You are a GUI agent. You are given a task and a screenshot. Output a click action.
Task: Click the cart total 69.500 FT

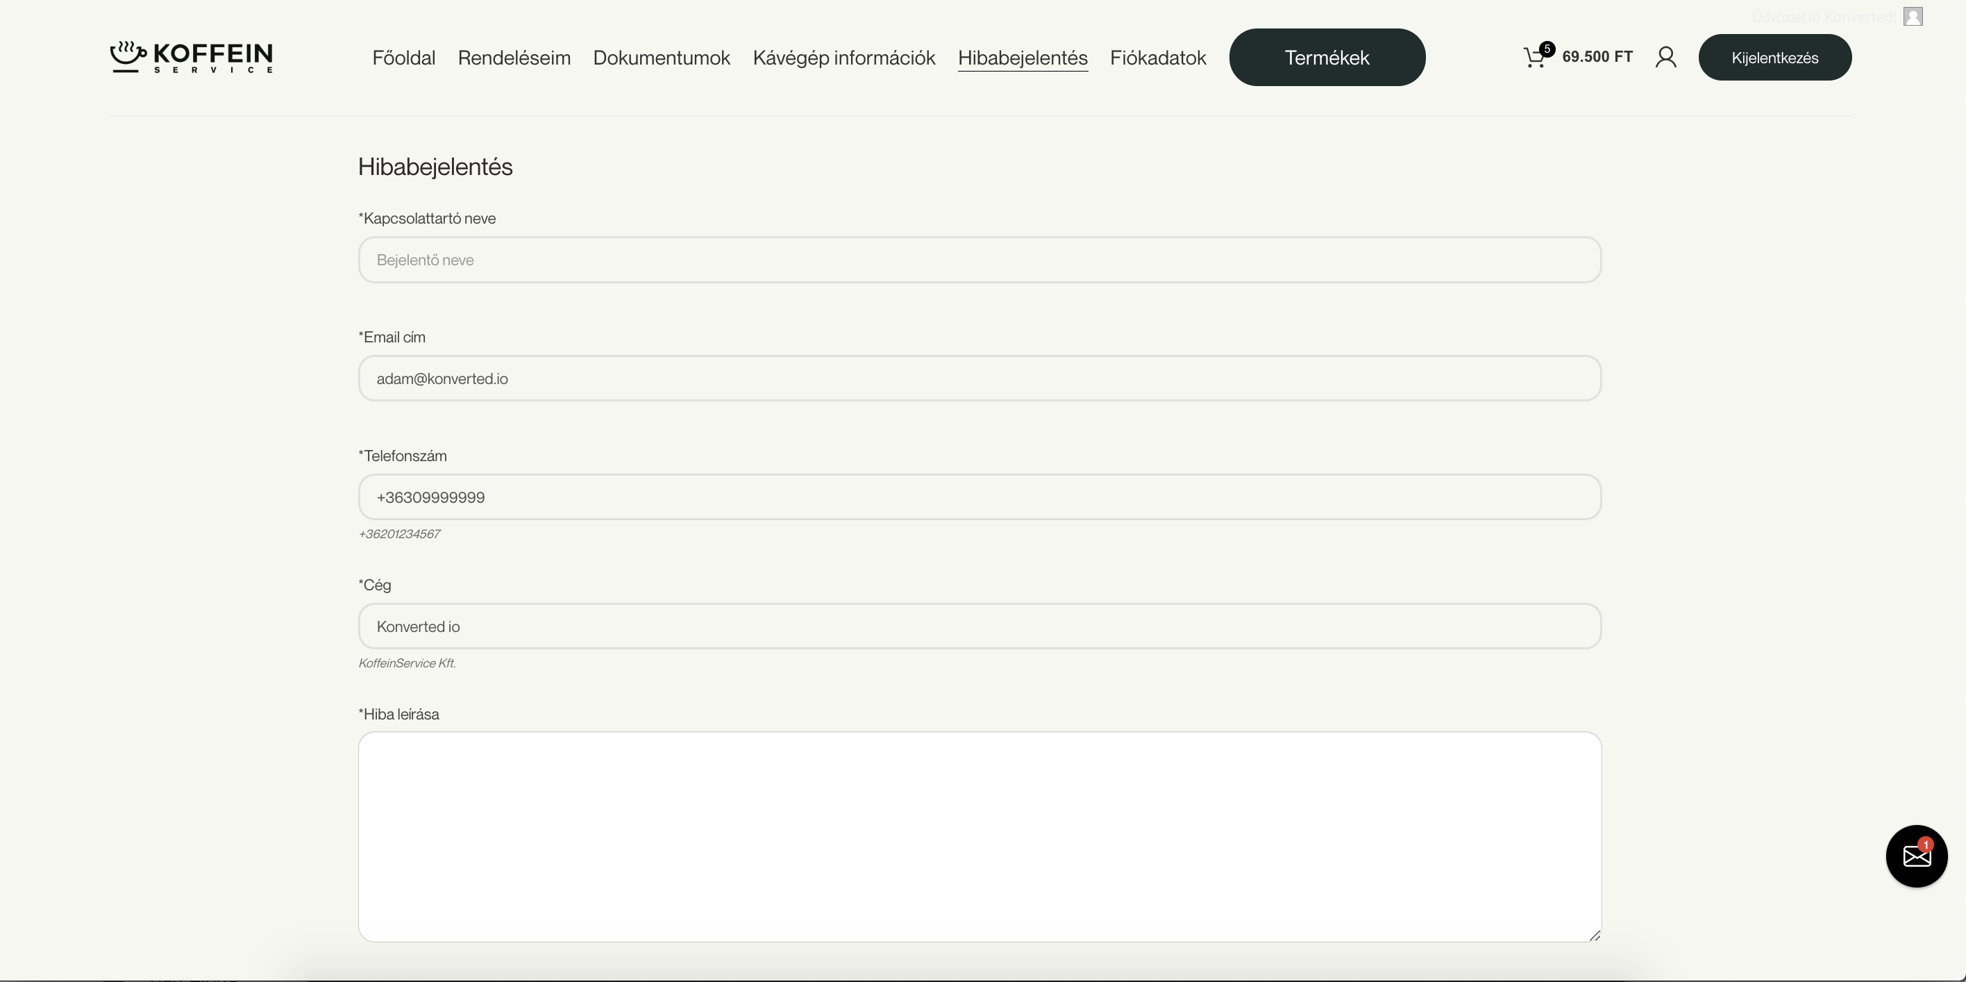[x=1597, y=57]
